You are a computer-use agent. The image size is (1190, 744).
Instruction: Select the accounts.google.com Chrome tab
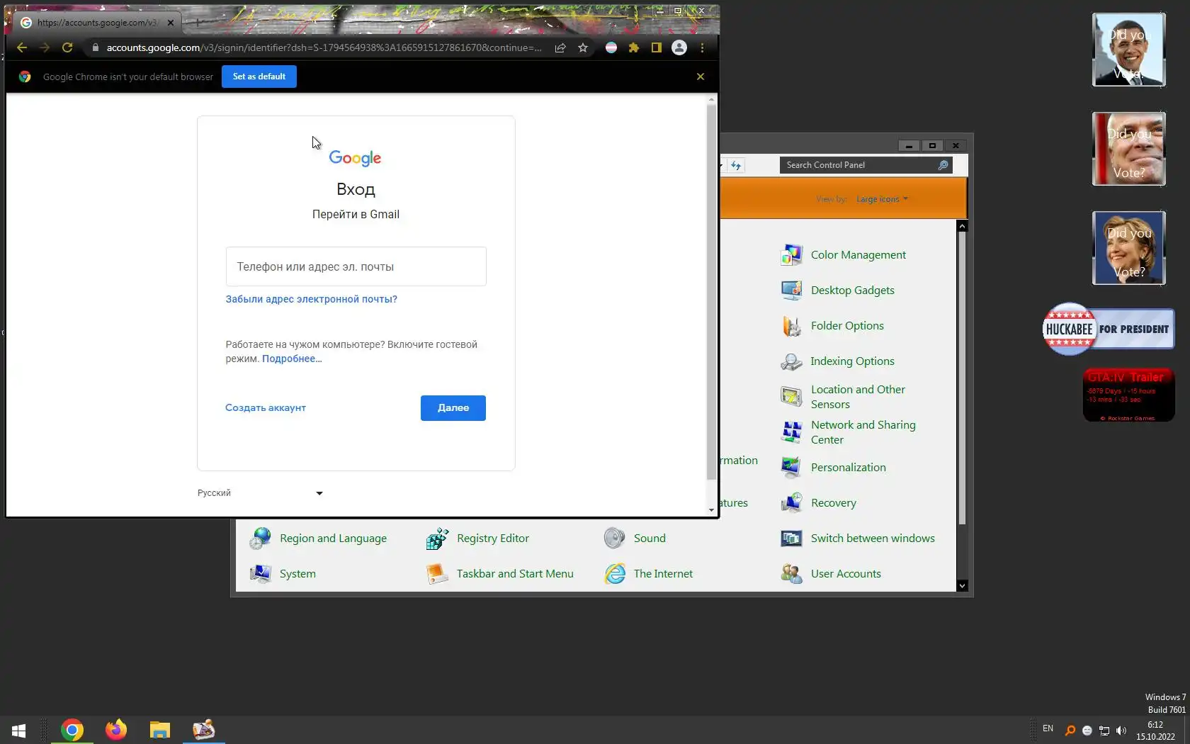point(98,23)
